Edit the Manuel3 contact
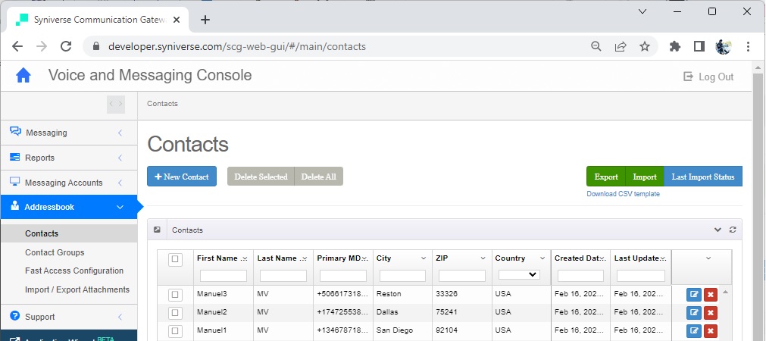The image size is (766, 341). (693, 295)
